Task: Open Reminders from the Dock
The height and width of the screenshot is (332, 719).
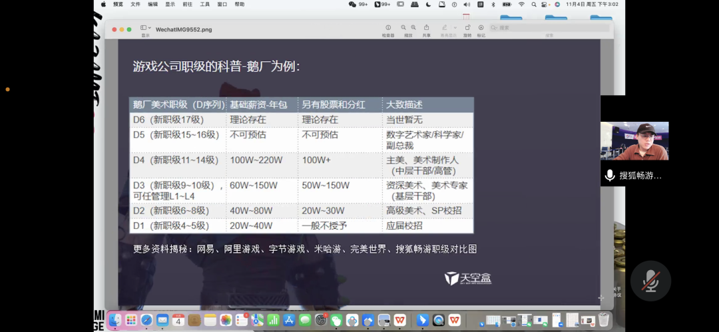Action: click(x=242, y=319)
